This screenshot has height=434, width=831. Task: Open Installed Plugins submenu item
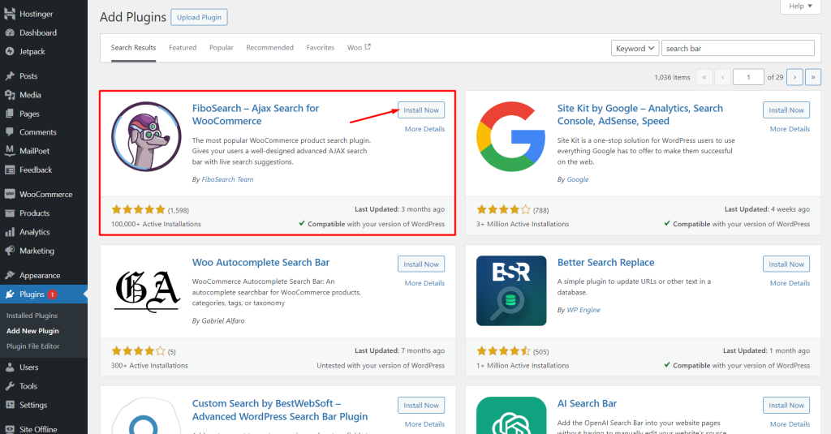pos(32,316)
